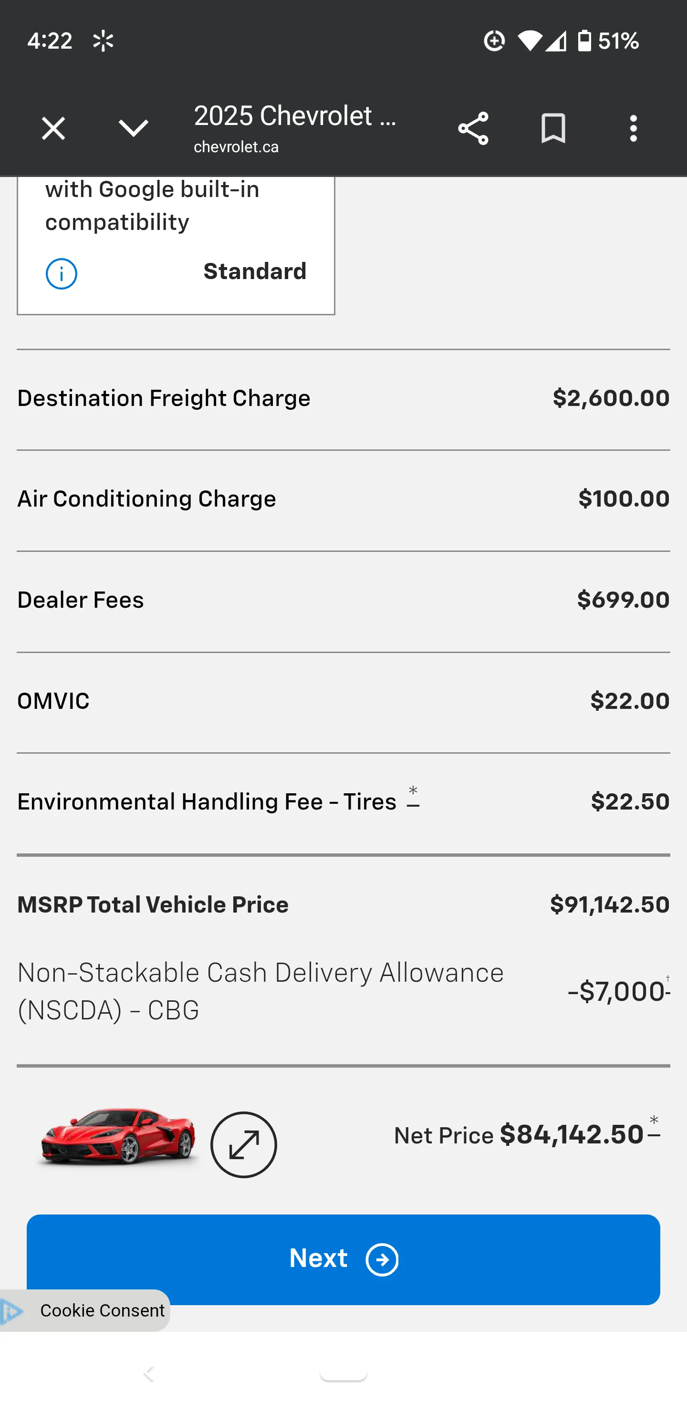Collapse the tab with the down chevron

point(133,129)
